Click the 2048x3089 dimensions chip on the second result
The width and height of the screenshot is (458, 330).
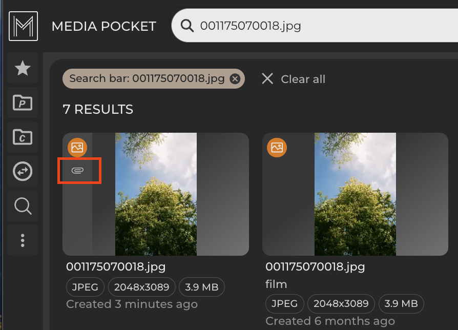coord(341,304)
